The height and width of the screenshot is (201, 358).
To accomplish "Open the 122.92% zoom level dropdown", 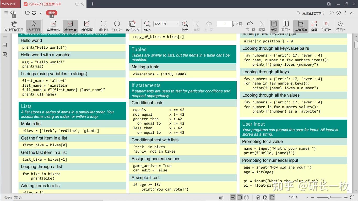I will point(177,24).
